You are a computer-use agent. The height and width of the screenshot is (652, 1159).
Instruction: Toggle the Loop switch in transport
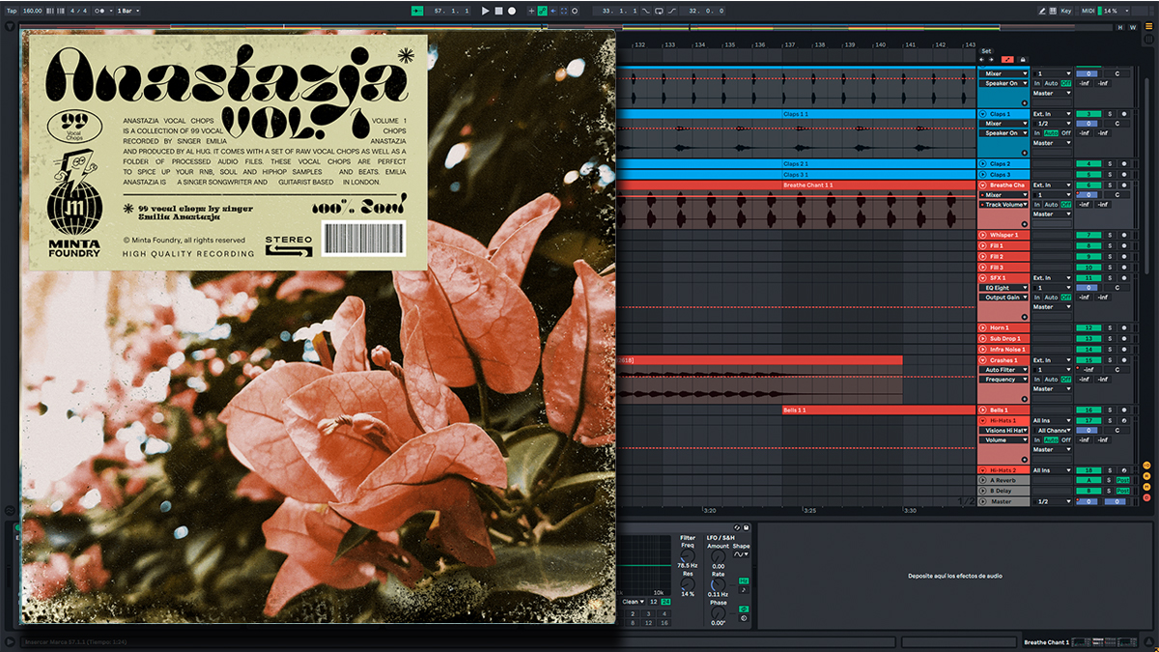click(x=658, y=11)
